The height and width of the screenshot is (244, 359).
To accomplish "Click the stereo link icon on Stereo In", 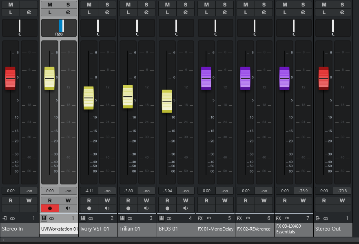I will [x=12, y=219].
